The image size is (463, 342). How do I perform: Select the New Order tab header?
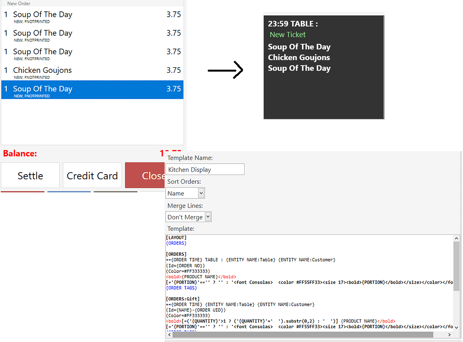(19, 3)
